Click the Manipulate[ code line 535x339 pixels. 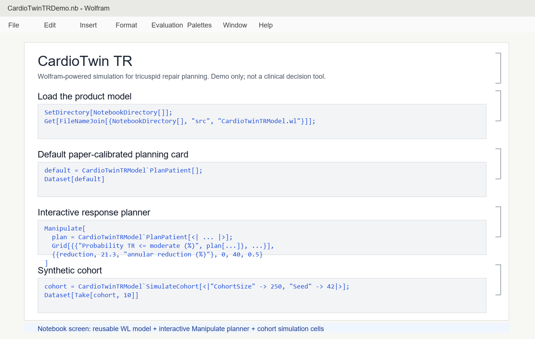coord(65,228)
